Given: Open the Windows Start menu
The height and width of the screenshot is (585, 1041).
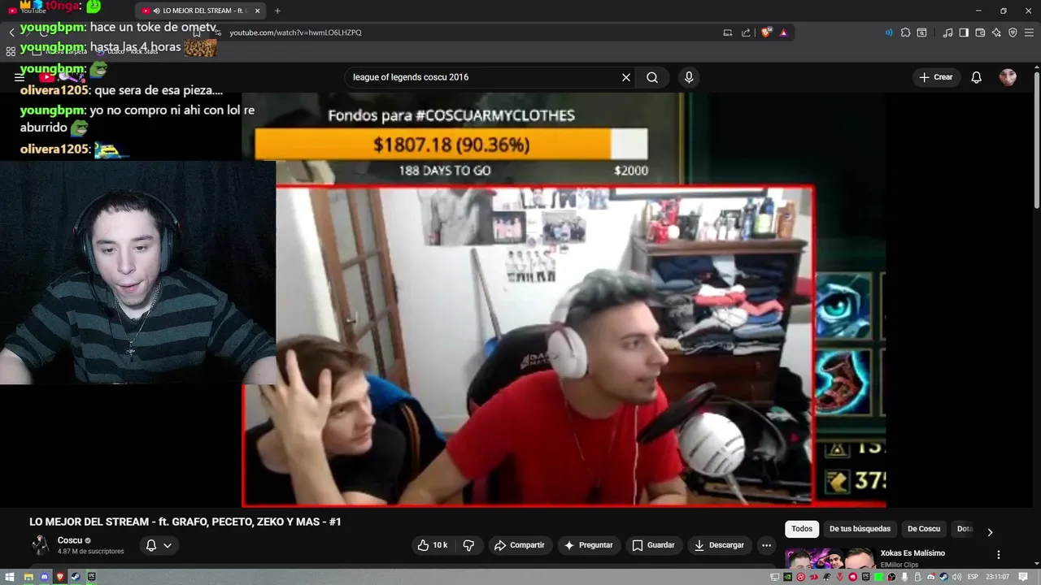Looking at the screenshot, I should (10, 577).
